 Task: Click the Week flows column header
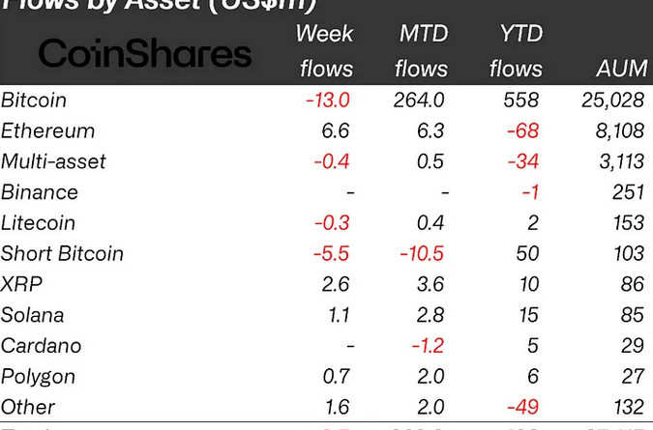click(325, 51)
